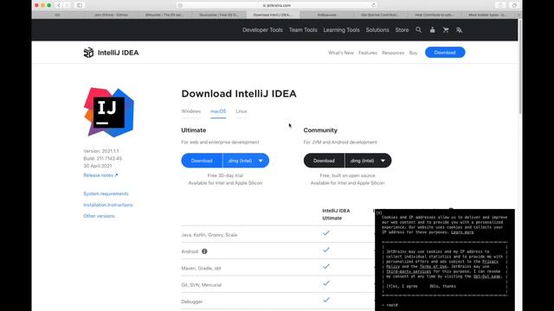Click blue Download button in subheader

click(445, 53)
